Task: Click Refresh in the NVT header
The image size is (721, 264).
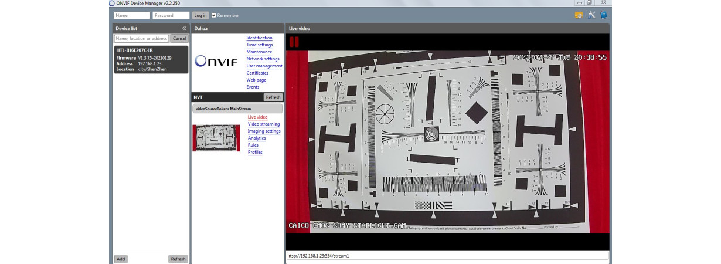Action: click(273, 97)
